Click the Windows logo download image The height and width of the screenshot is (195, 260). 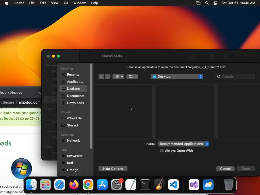(x=22, y=169)
